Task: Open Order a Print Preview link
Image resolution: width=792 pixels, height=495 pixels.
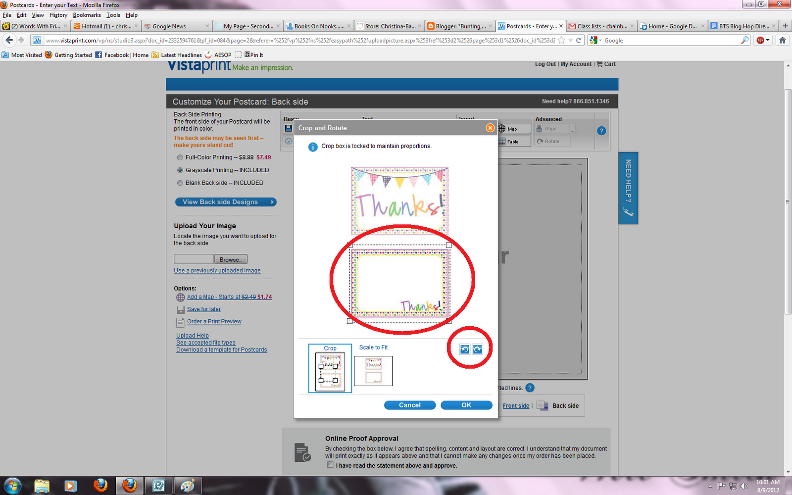Action: (x=214, y=322)
